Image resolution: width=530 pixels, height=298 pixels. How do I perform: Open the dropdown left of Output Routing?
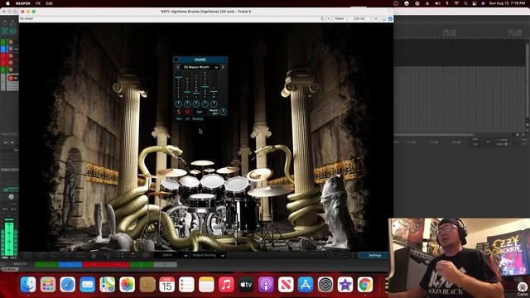[x=171, y=256]
